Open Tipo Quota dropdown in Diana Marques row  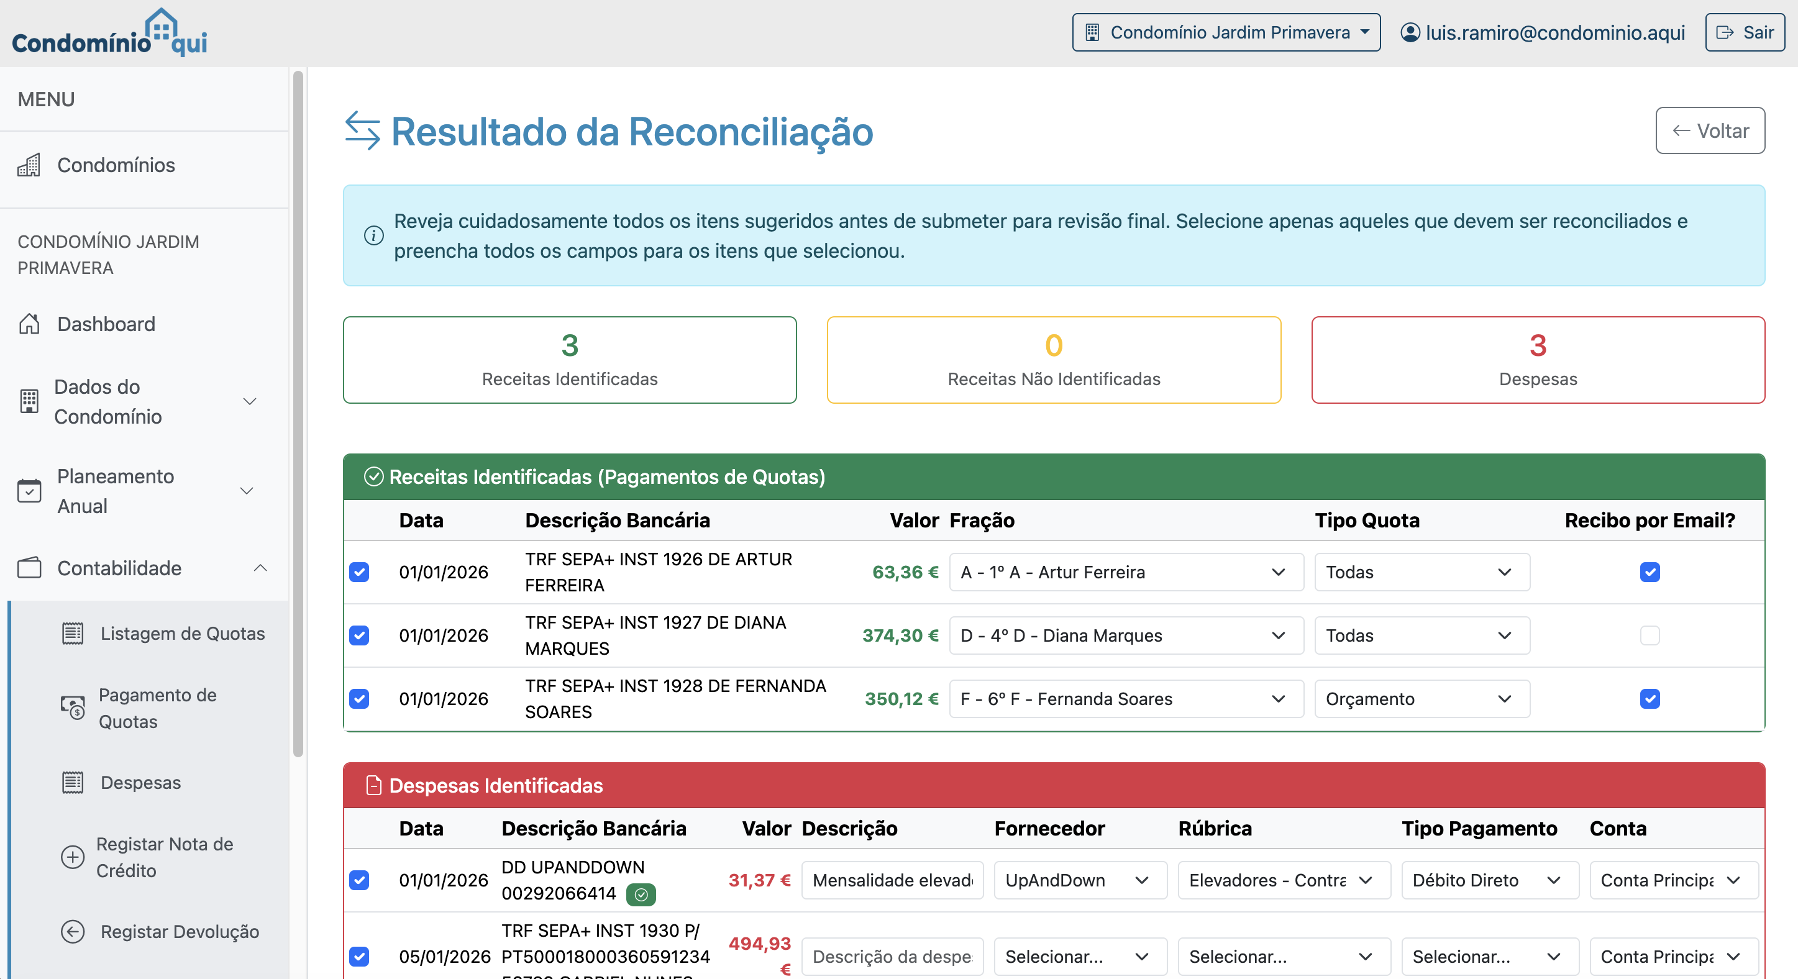tap(1423, 635)
